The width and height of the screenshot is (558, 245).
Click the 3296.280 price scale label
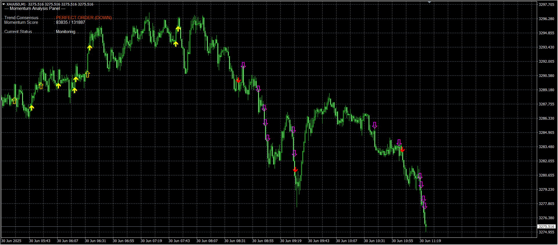(x=546, y=19)
